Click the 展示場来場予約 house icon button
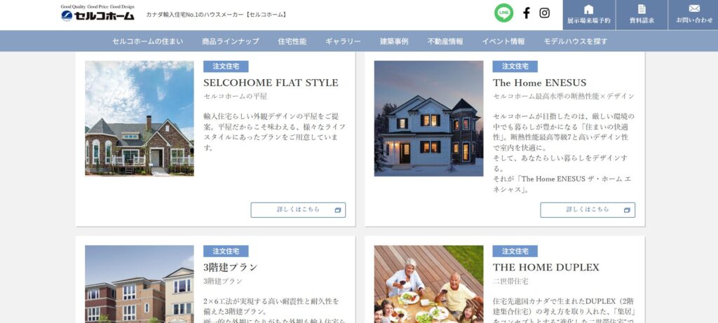The height and width of the screenshot is (323, 718). tap(589, 15)
